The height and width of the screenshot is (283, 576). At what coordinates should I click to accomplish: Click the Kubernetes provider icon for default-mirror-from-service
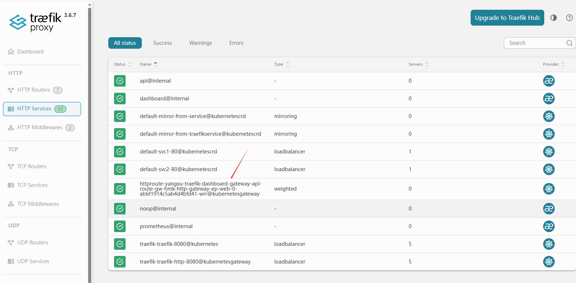[x=549, y=116]
